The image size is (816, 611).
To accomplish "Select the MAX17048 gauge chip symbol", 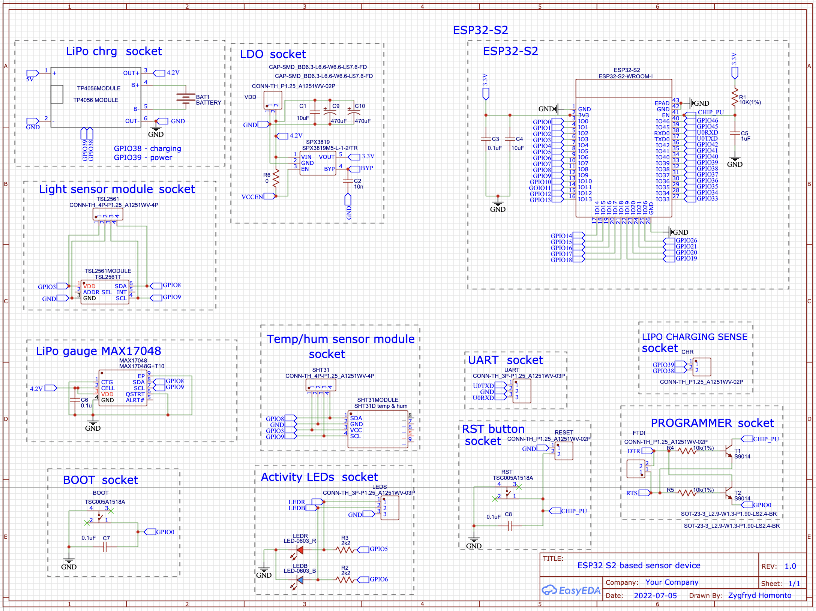I will point(123,388).
